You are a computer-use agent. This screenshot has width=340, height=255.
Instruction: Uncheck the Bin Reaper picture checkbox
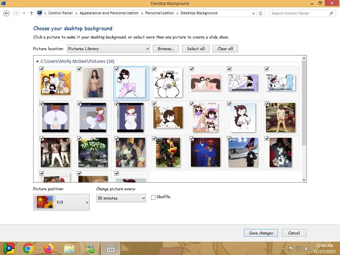[x=79, y=138]
